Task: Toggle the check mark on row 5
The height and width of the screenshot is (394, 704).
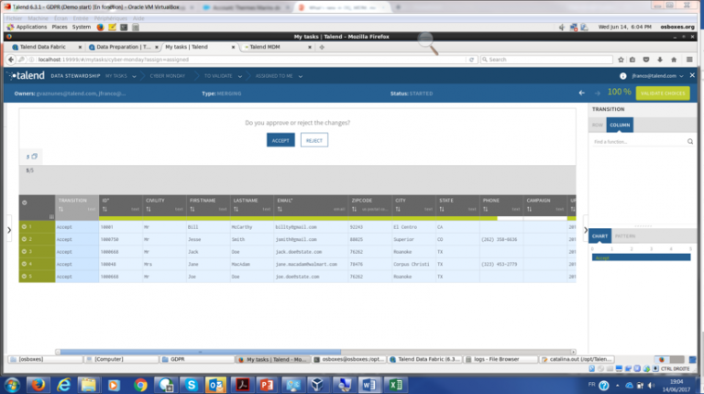Action: [24, 277]
